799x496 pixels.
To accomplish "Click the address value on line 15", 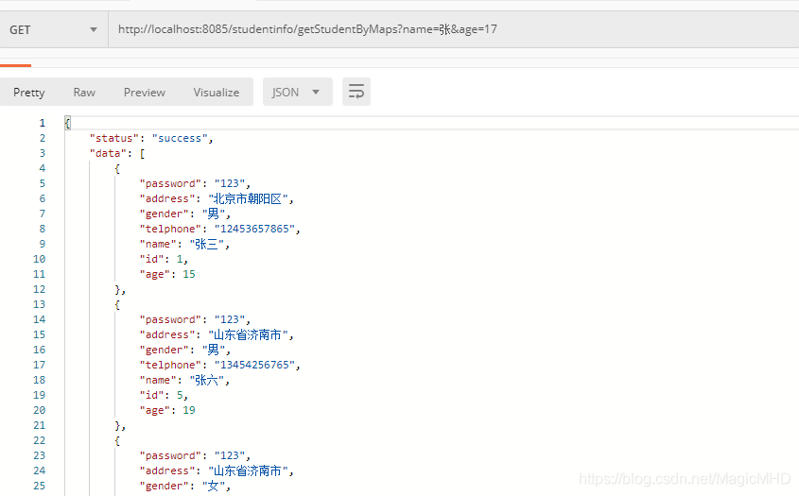I will pos(248,334).
